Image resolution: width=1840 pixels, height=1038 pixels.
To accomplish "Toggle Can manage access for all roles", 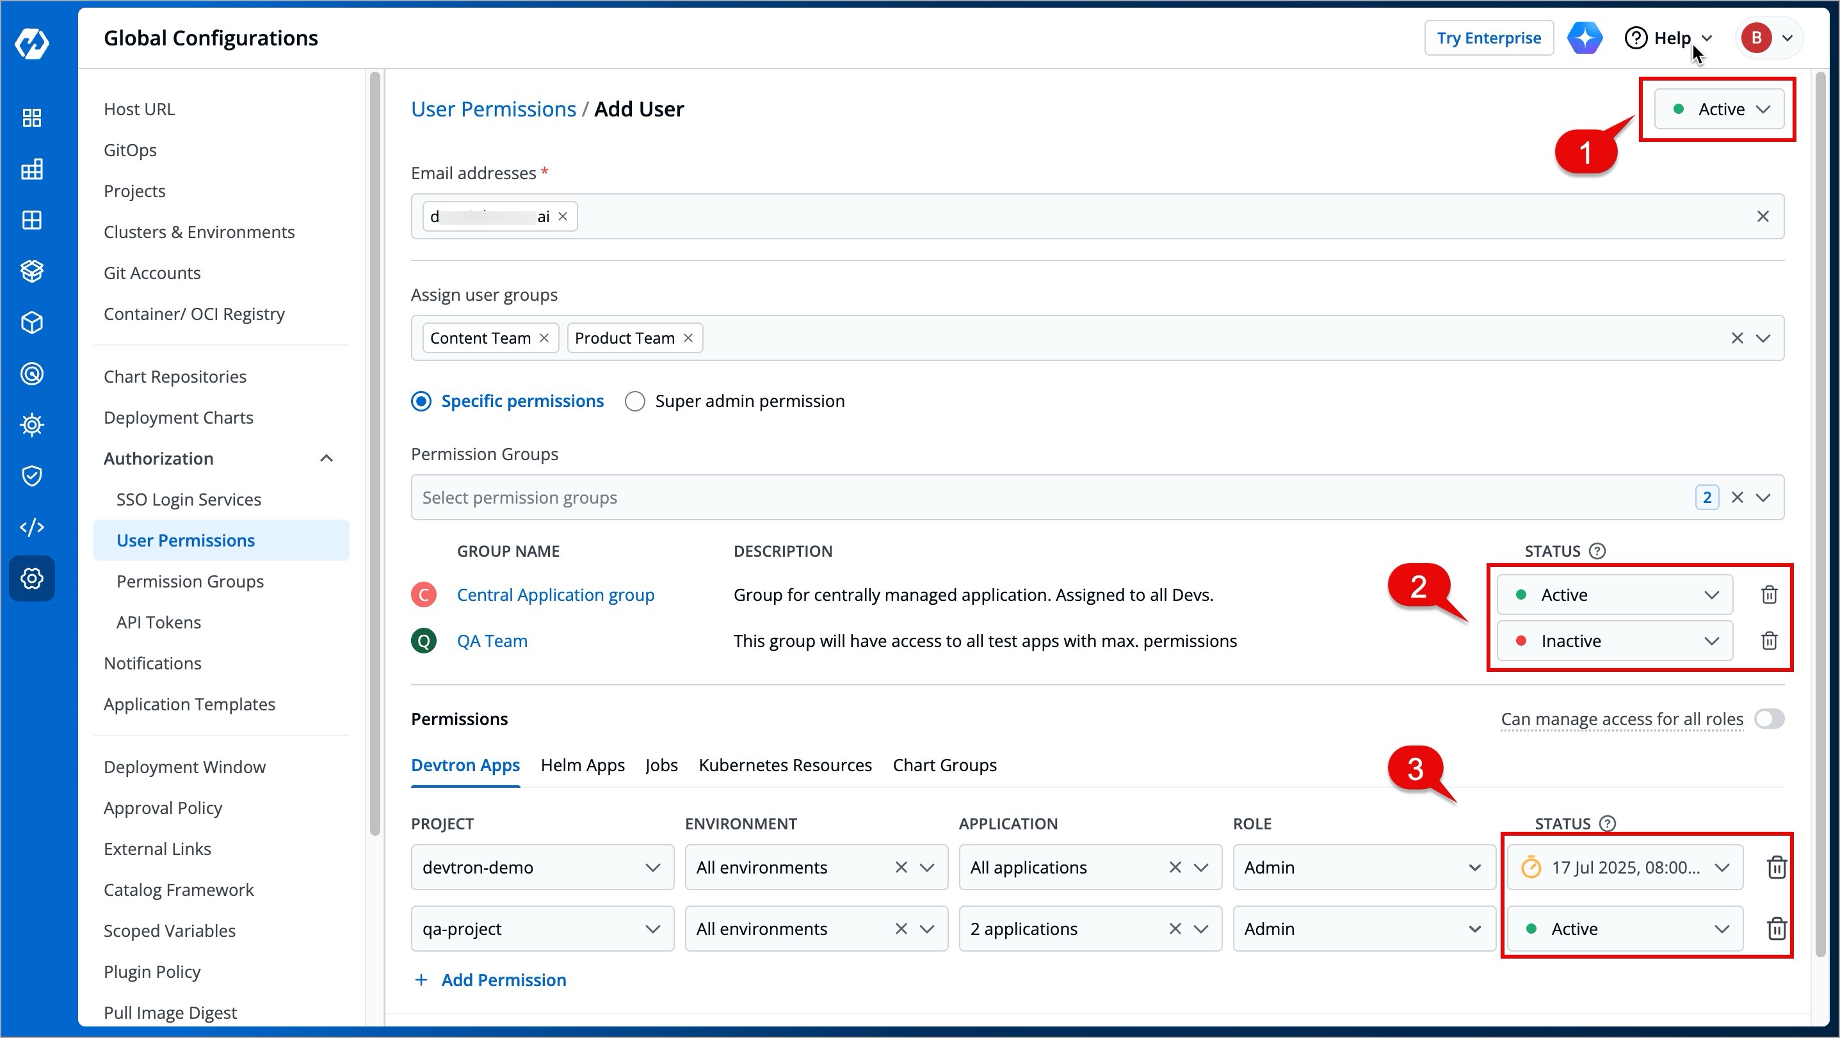I will (1768, 719).
